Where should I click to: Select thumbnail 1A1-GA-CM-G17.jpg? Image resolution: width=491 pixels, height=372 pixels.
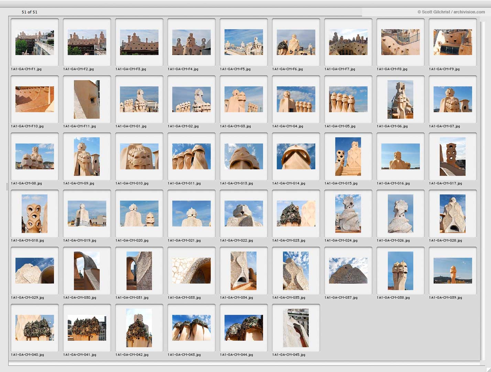click(x=453, y=157)
